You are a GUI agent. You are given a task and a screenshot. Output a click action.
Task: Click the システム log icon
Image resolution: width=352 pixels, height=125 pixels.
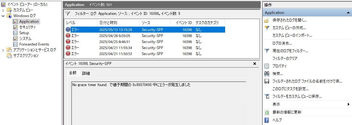(15, 39)
